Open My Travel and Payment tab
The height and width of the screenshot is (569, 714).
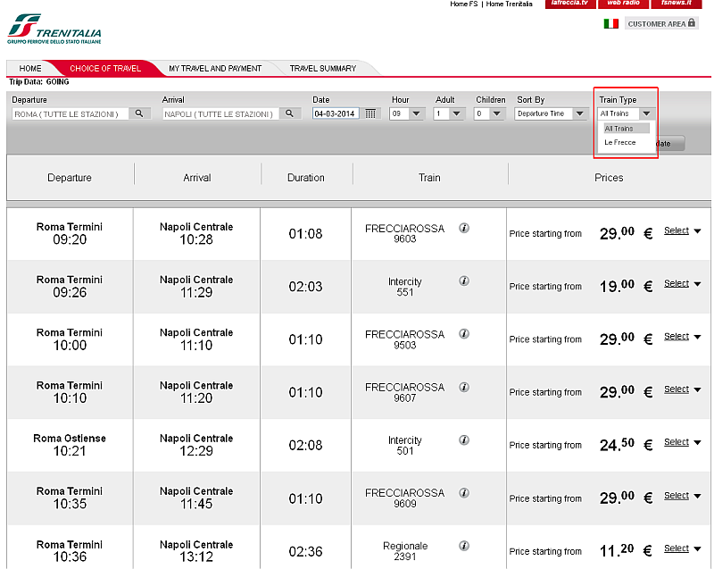(215, 69)
